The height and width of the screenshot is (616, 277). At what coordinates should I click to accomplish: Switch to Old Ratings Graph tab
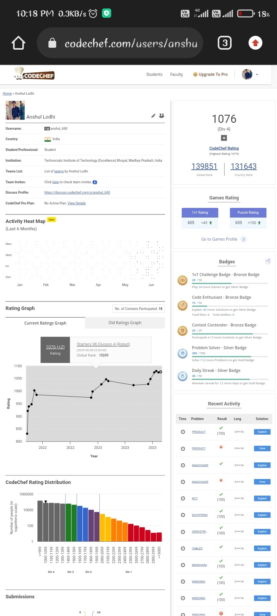125,323
